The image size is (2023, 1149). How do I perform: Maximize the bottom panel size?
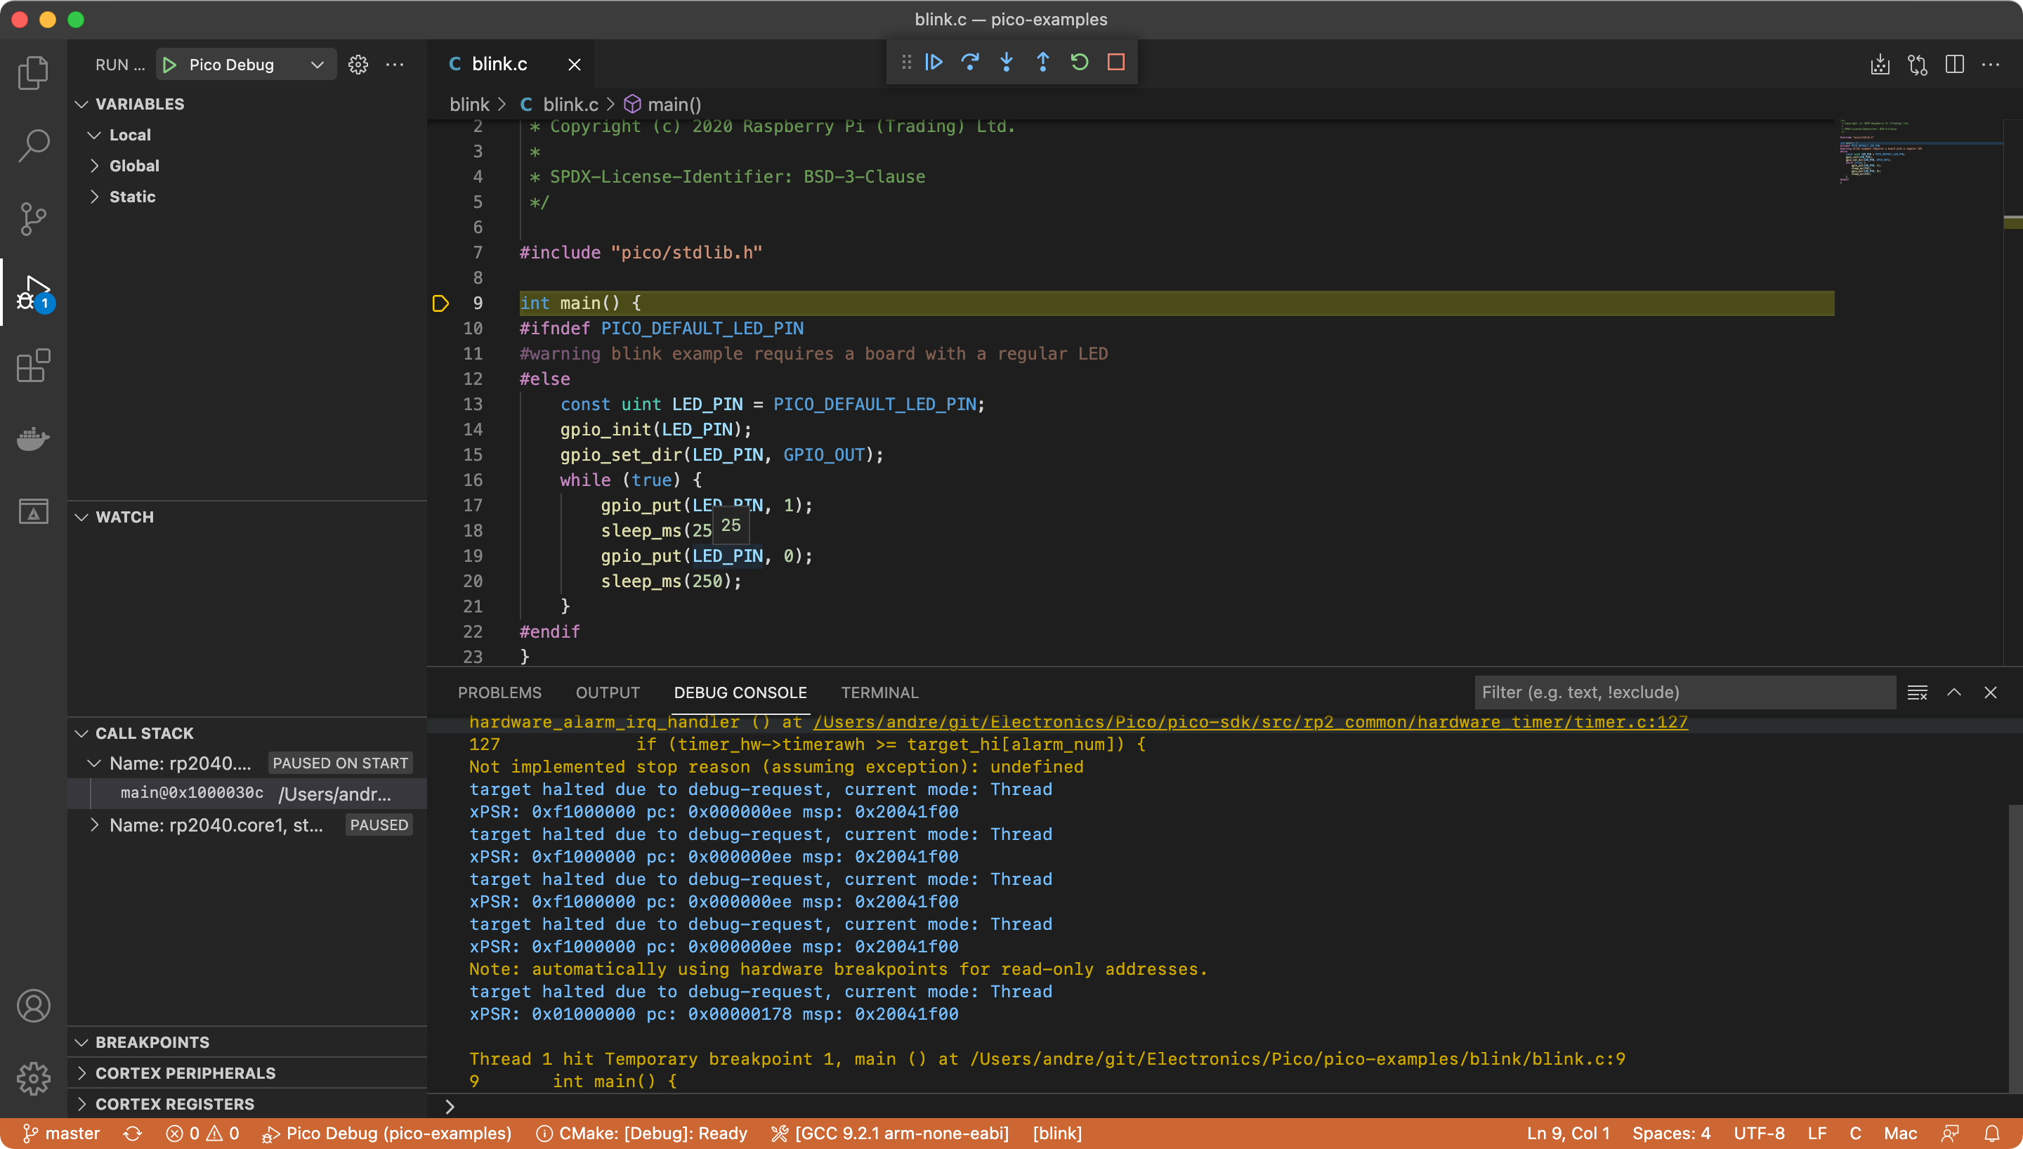tap(1953, 692)
